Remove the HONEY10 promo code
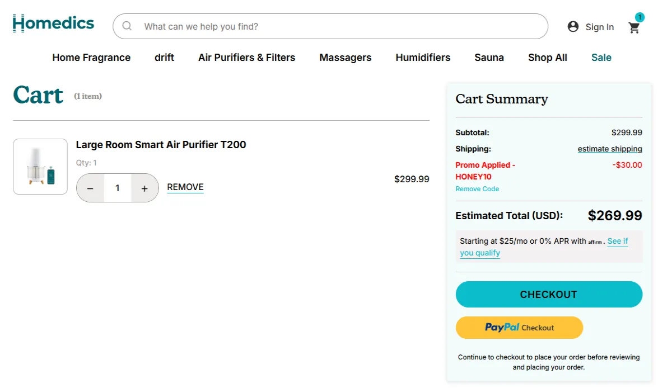 point(477,189)
